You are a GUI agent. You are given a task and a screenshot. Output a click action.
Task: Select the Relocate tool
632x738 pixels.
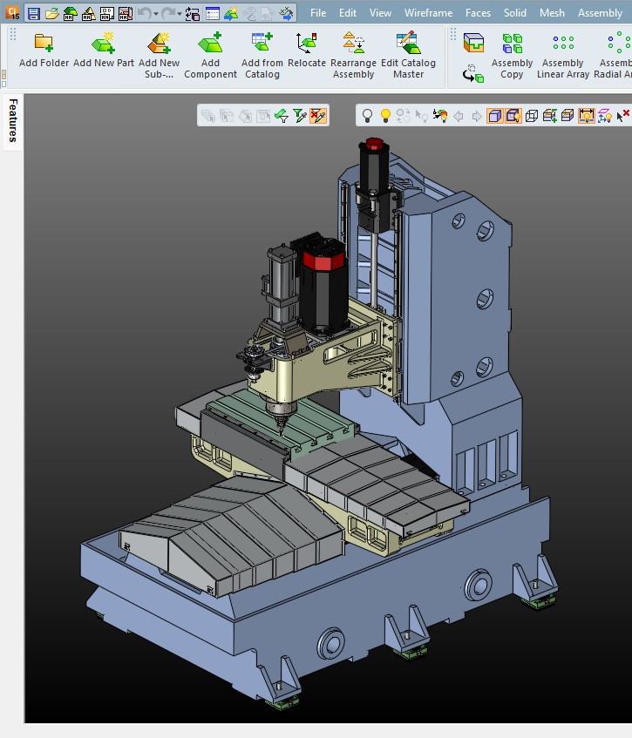306,44
